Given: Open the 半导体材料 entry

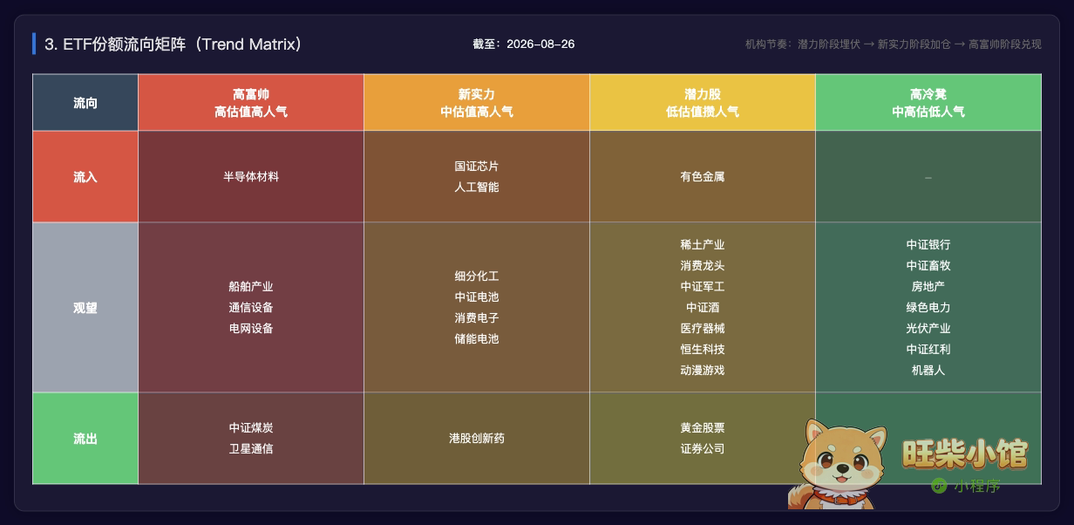Looking at the screenshot, I should click(x=251, y=177).
